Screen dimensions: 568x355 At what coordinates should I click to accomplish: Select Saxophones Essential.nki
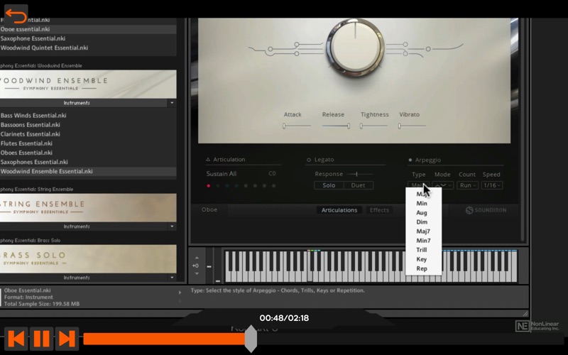88,162
